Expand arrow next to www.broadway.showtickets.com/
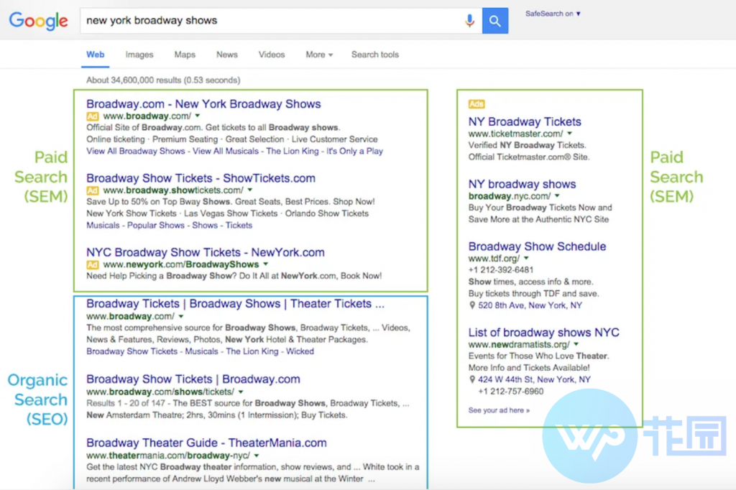The width and height of the screenshot is (736, 490). [x=250, y=190]
